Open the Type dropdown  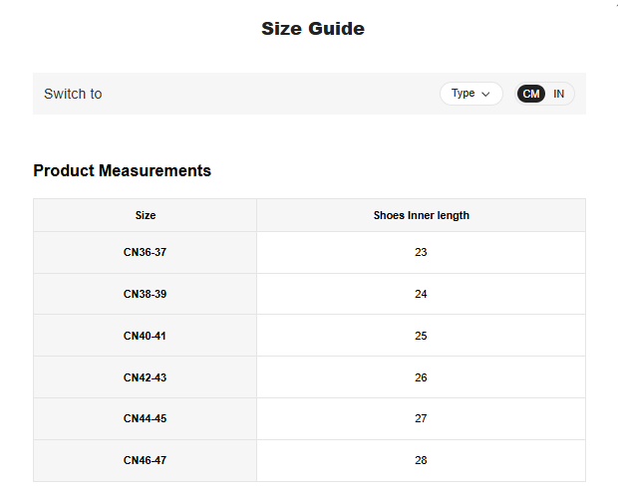(x=470, y=94)
